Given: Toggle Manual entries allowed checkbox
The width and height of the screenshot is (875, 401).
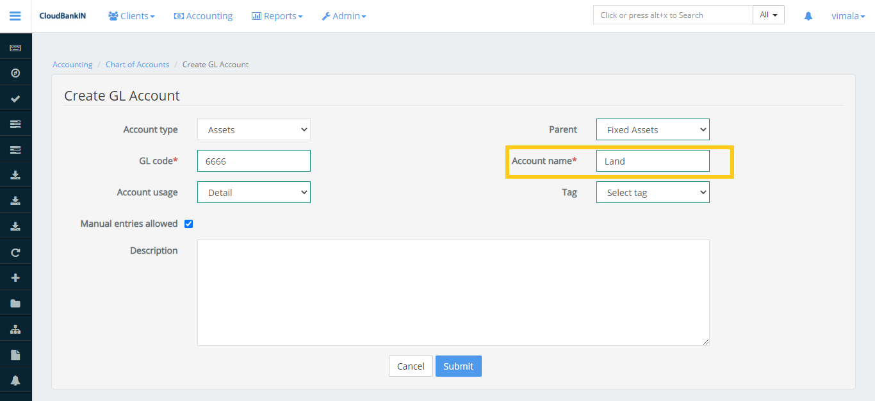Looking at the screenshot, I should (x=188, y=224).
